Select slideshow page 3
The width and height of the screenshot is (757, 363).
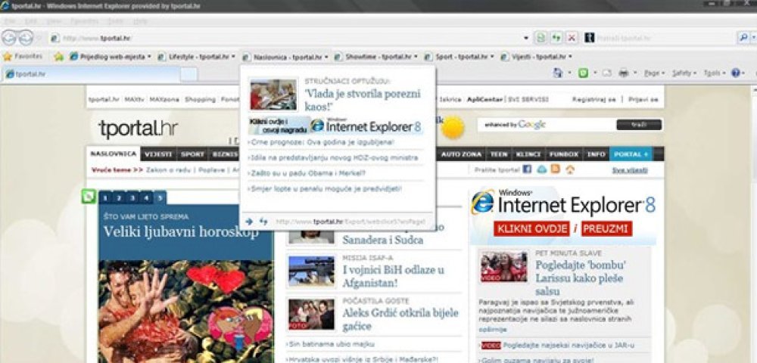132,197
